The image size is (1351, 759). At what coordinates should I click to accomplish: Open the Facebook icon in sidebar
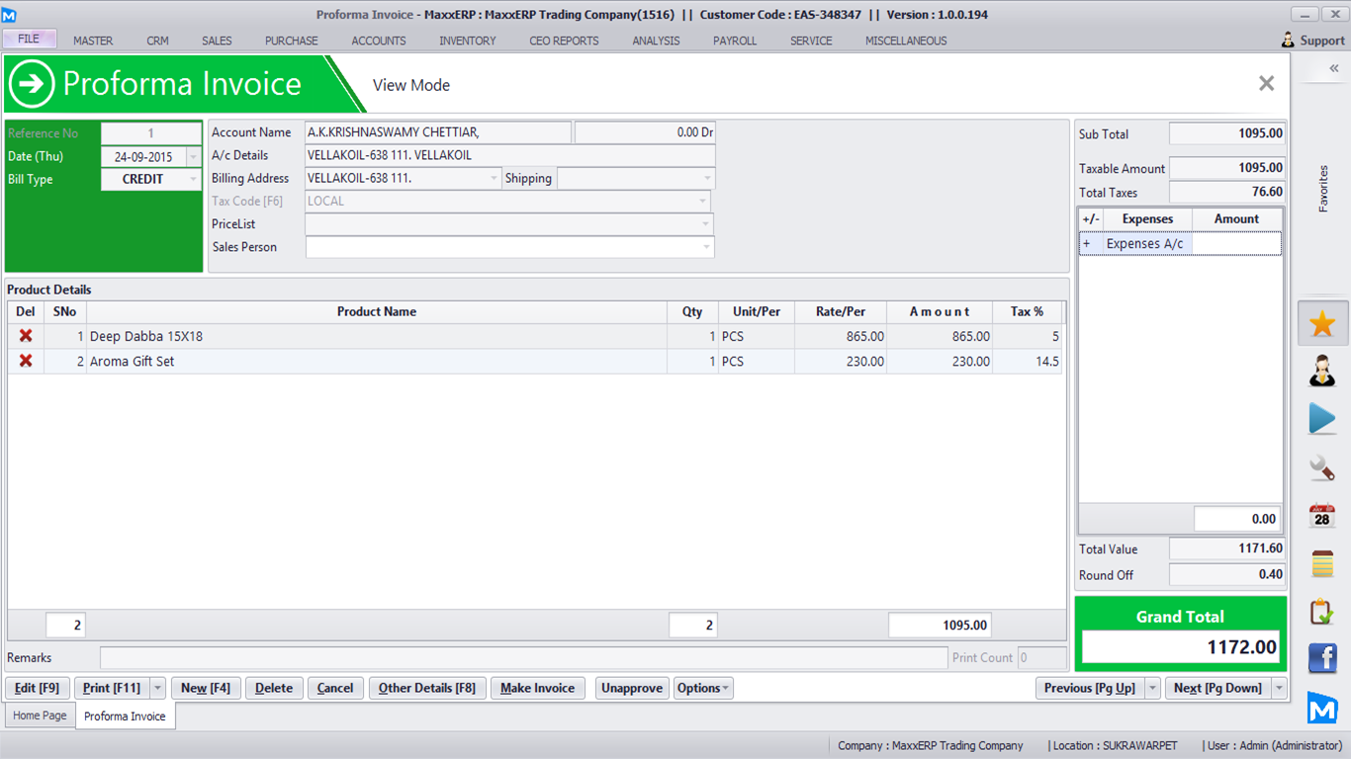[1322, 658]
